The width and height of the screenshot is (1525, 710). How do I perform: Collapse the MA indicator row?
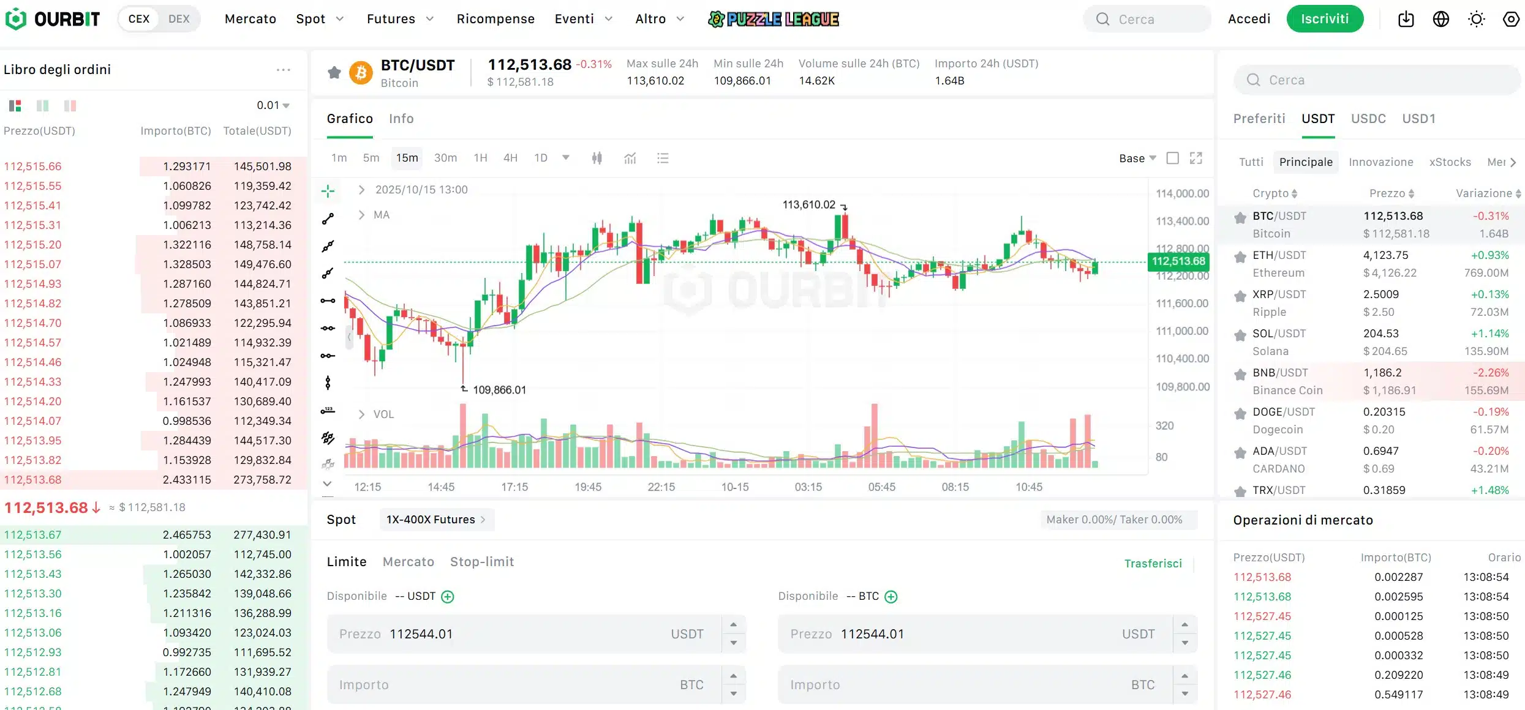[362, 214]
